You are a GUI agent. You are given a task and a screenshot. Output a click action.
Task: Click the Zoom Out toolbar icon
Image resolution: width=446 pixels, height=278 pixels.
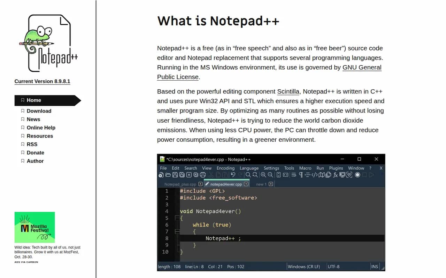[x=270, y=175]
